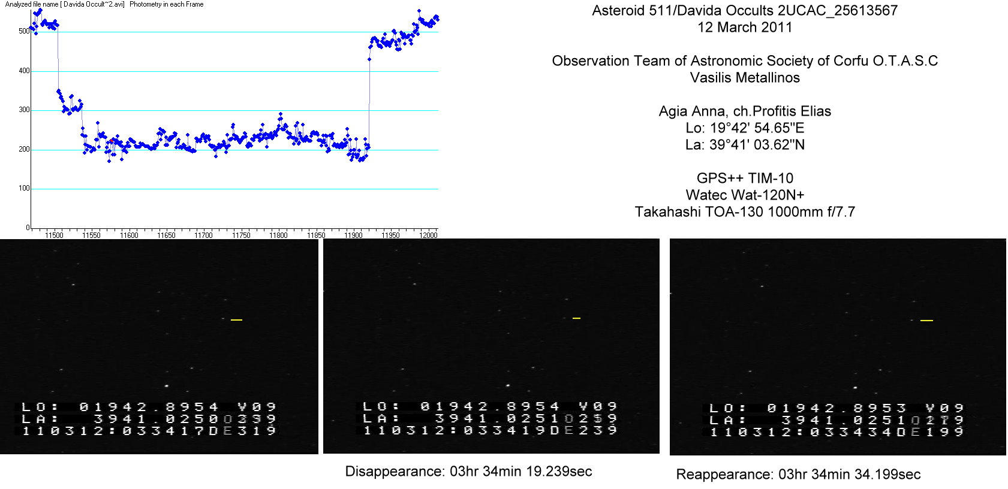1008x489 pixels.
Task: Click frame number 11500 on x-axis
Action: (54, 236)
